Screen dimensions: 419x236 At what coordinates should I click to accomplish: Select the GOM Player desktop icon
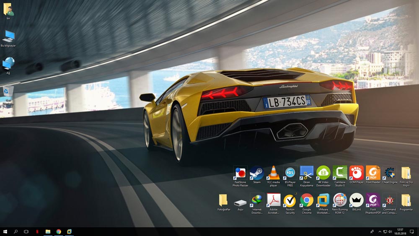tap(356, 173)
